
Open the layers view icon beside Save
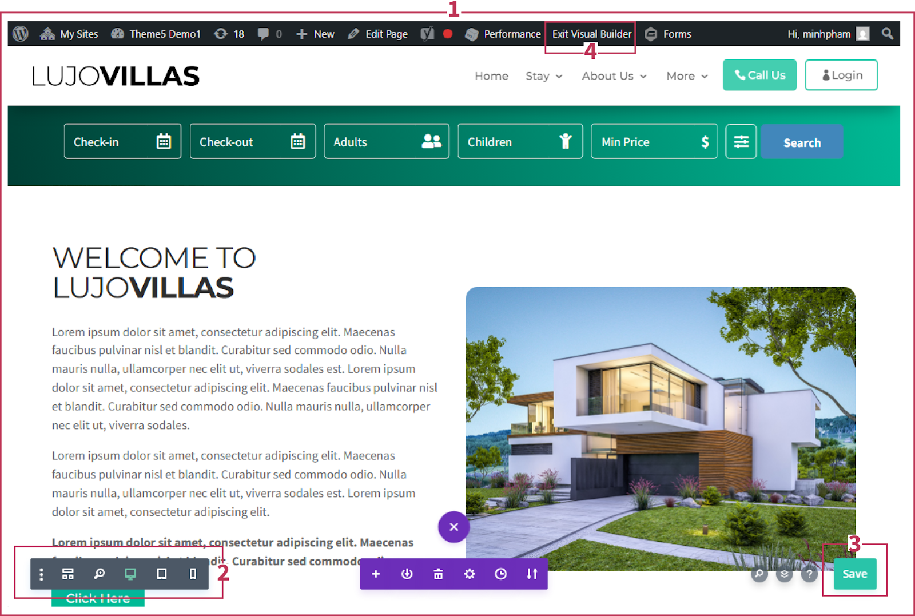[x=785, y=574]
